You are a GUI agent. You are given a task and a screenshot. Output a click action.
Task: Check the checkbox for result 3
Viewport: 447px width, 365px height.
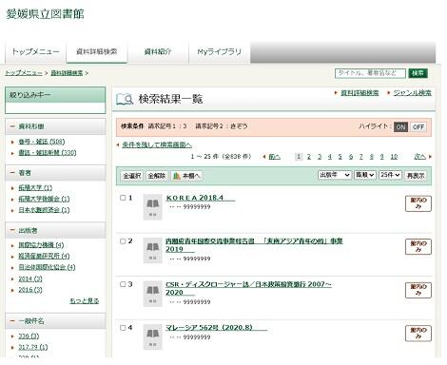(123, 284)
